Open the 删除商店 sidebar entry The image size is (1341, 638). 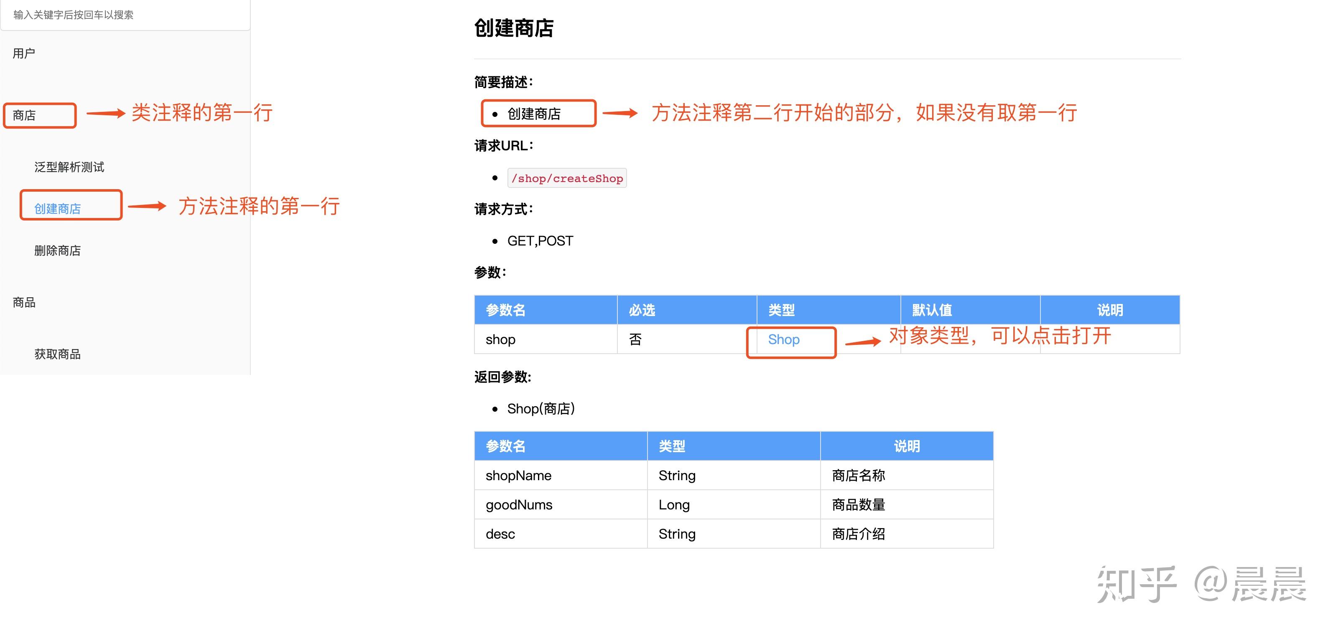[x=57, y=251]
